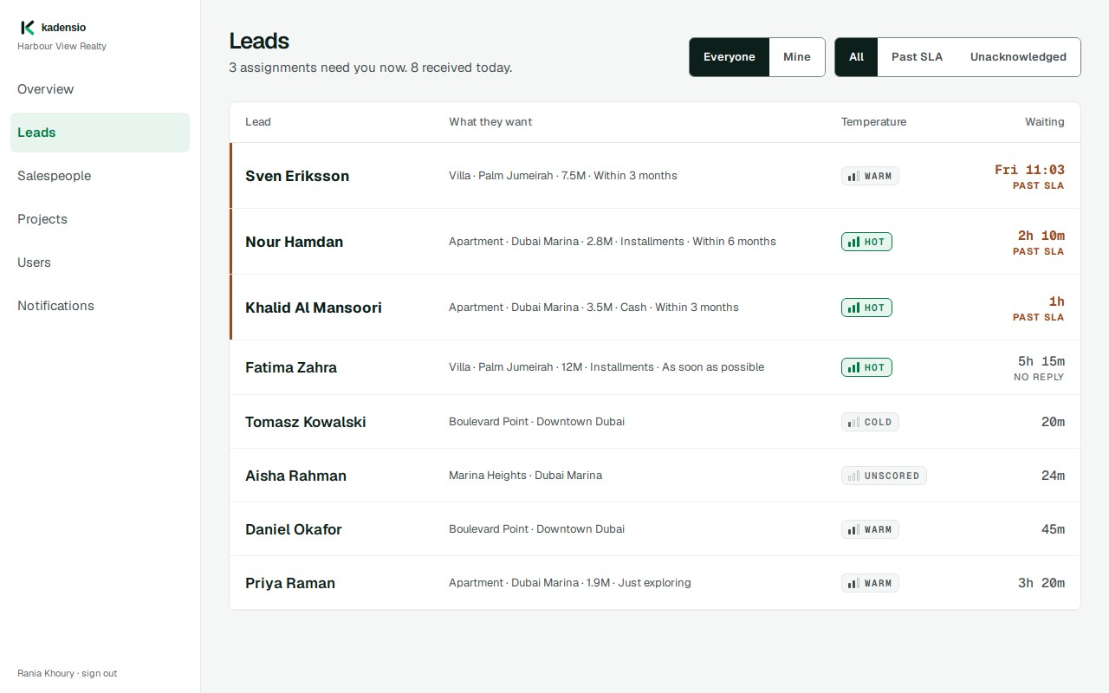Navigate to Projects
1109x693 pixels.
pyautogui.click(x=100, y=219)
